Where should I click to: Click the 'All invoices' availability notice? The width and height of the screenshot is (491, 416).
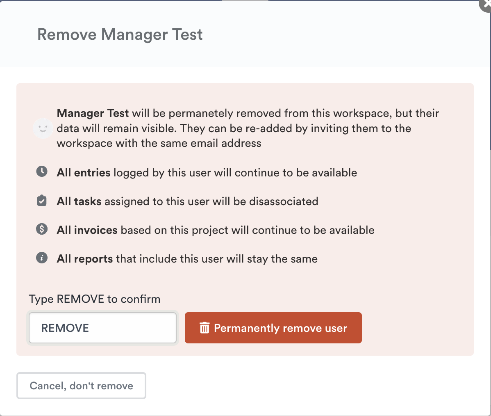(215, 230)
